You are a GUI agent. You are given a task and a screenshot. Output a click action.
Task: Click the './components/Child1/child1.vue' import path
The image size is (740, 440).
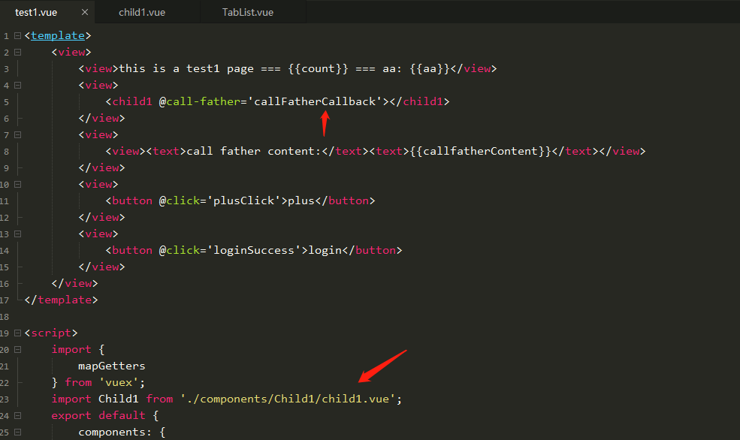click(x=288, y=399)
